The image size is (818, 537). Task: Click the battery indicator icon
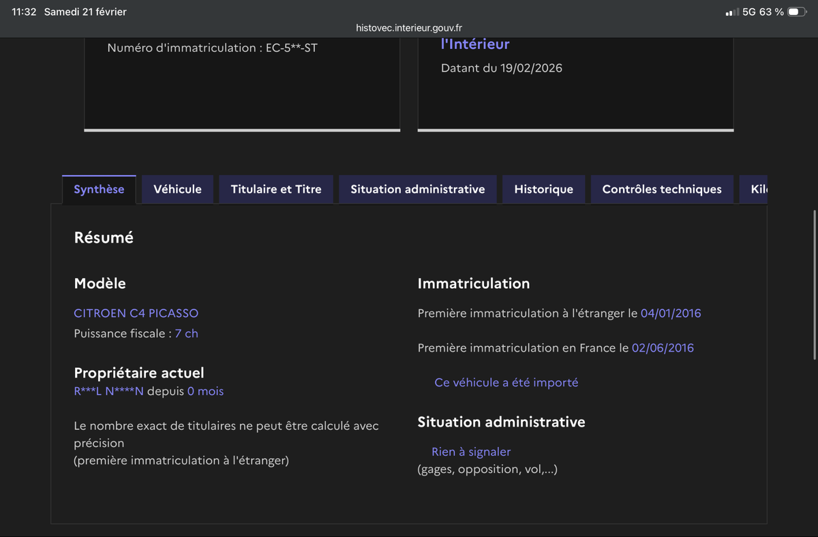point(796,11)
